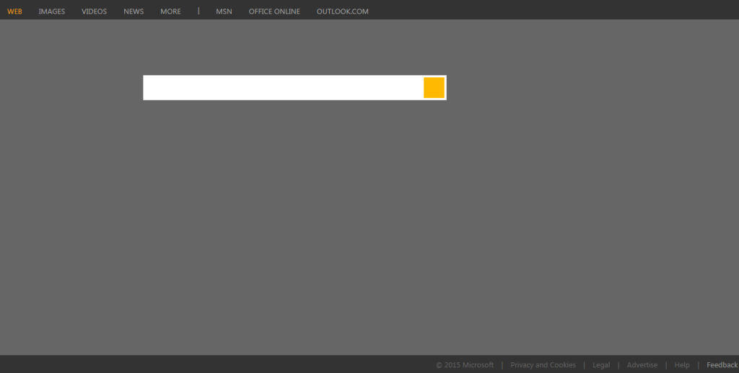
Task: Go to NEWS search
Action: point(134,12)
